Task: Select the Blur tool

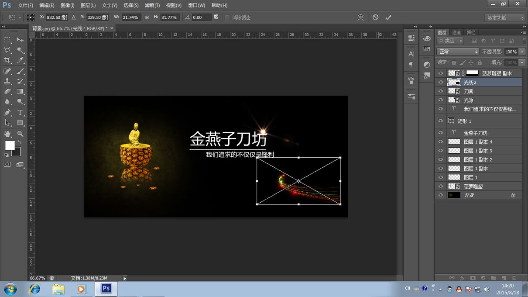Action: (7, 102)
